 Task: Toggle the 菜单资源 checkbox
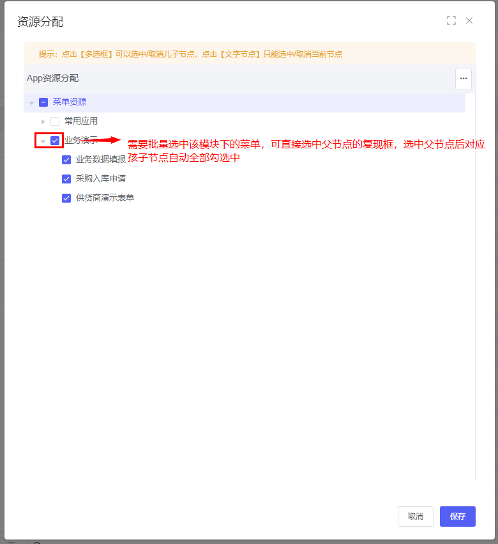[43, 102]
